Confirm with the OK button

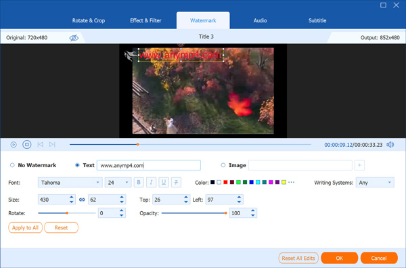(x=339, y=258)
